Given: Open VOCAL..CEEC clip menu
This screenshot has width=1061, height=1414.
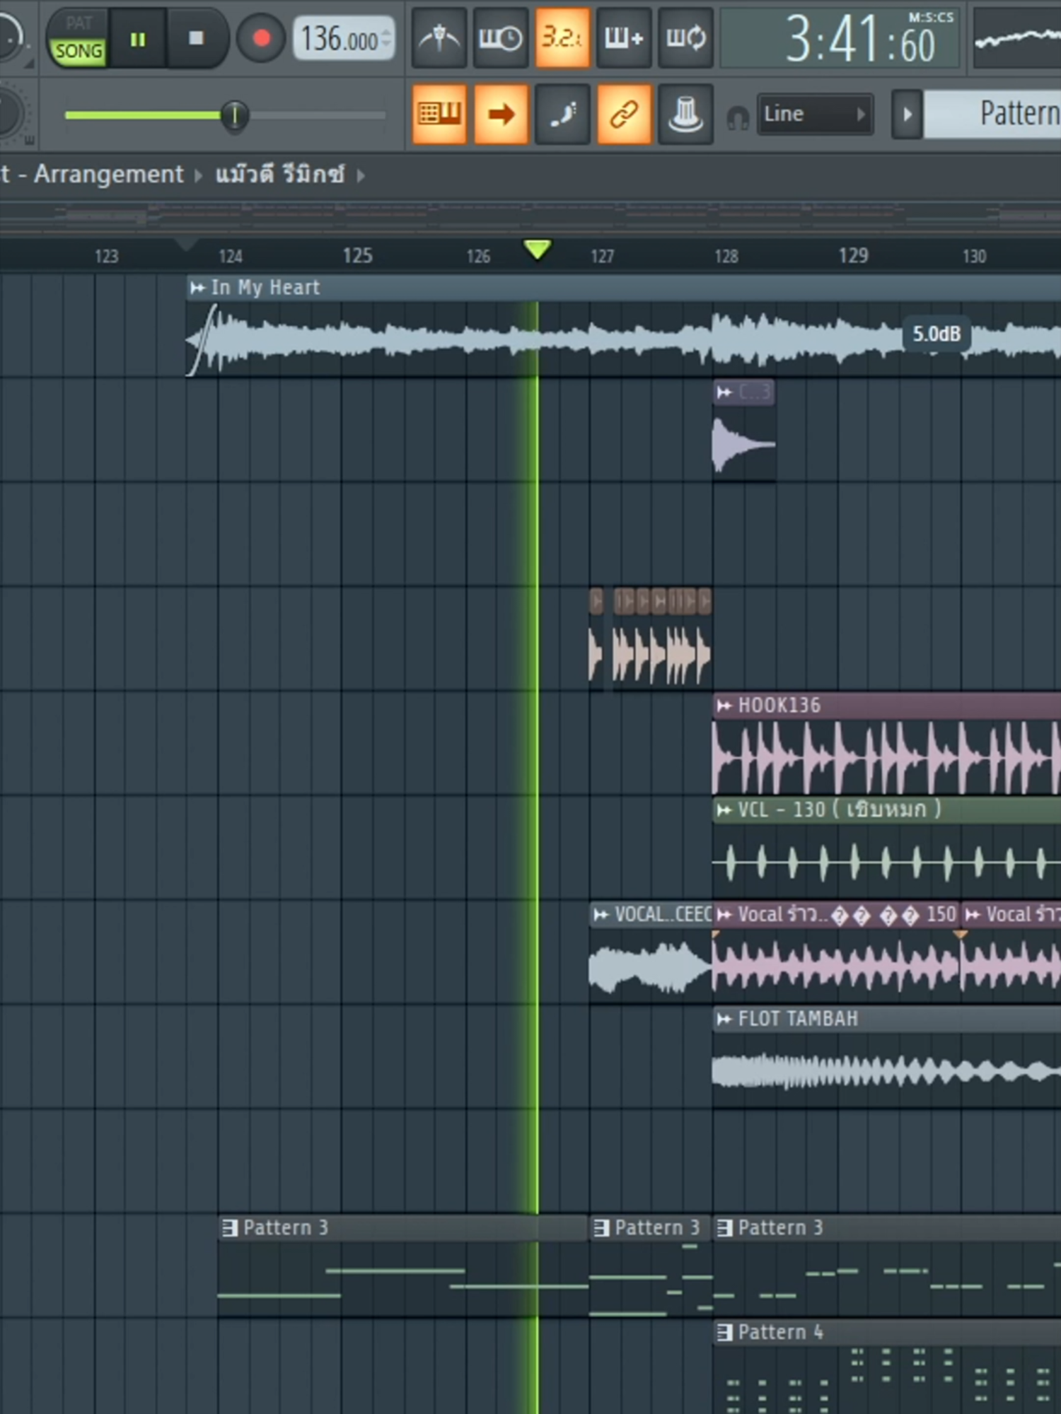Looking at the screenshot, I should [x=601, y=915].
